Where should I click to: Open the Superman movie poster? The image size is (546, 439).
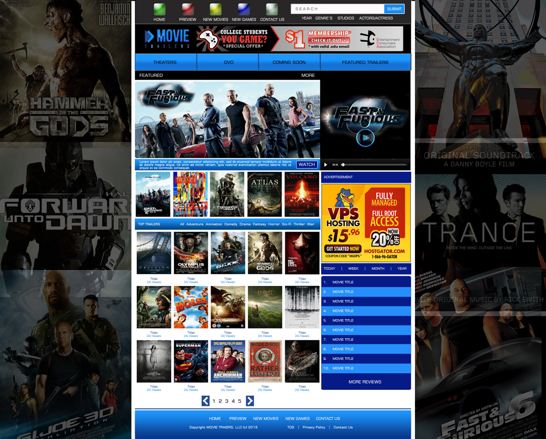(x=191, y=361)
